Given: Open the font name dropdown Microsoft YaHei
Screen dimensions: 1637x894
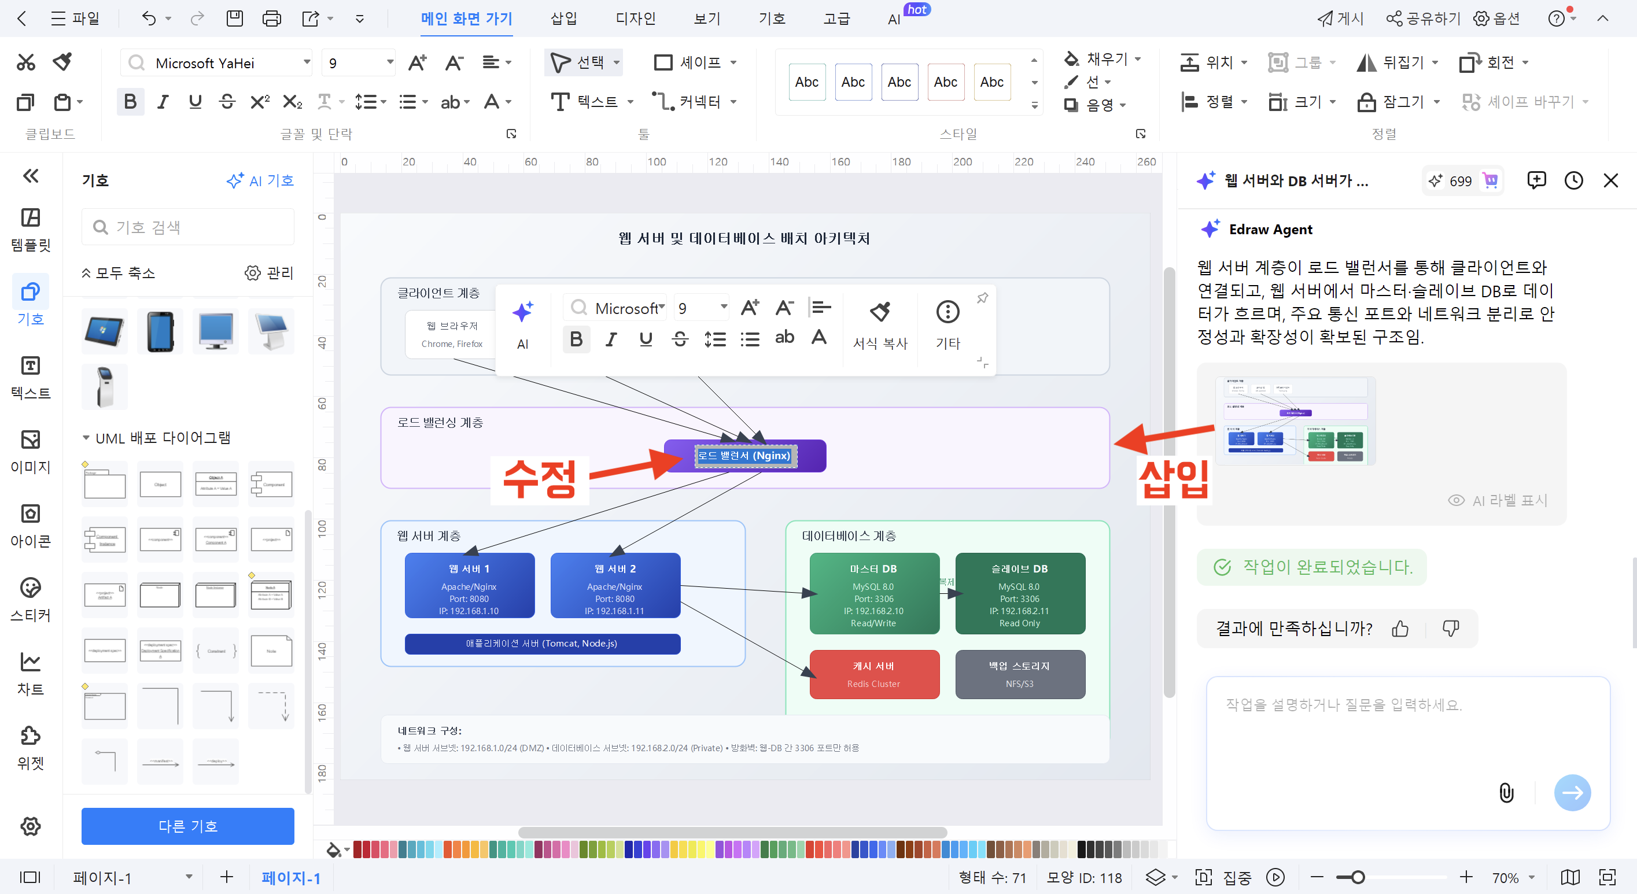Looking at the screenshot, I should pos(307,62).
